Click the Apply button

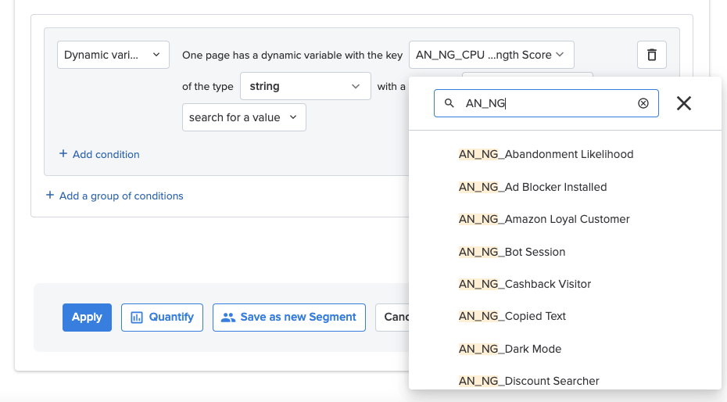pyautogui.click(x=88, y=318)
